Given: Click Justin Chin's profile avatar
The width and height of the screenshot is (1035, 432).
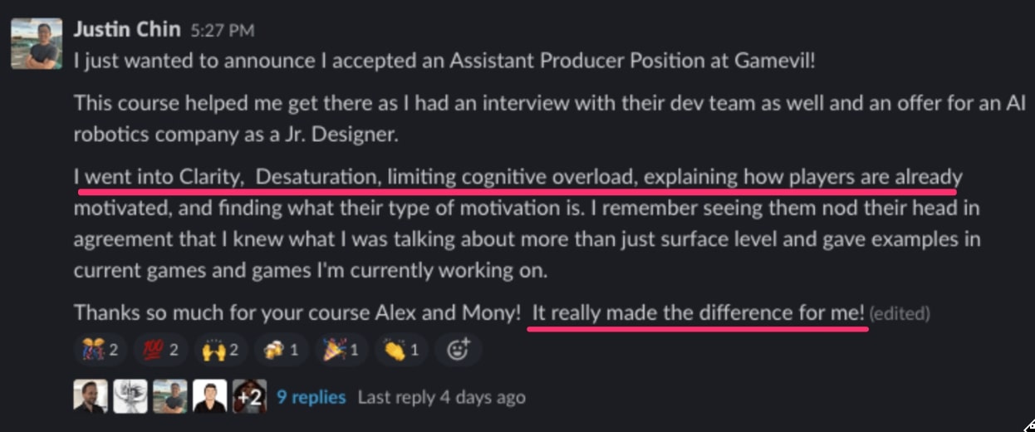Looking at the screenshot, I should click(x=36, y=43).
